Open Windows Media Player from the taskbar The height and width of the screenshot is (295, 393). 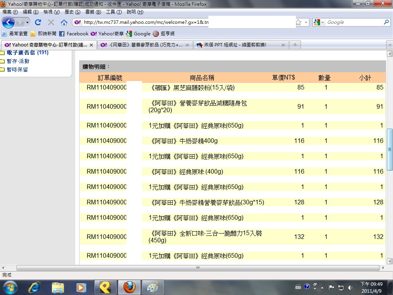(81, 287)
